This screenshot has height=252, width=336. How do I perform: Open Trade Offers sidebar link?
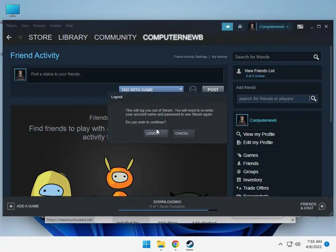[x=256, y=188]
